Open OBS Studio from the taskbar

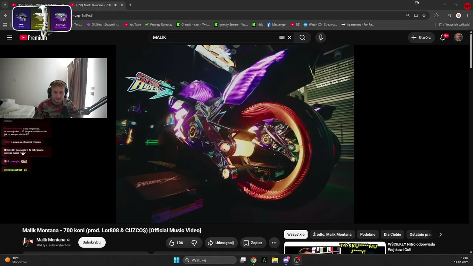pos(297,260)
